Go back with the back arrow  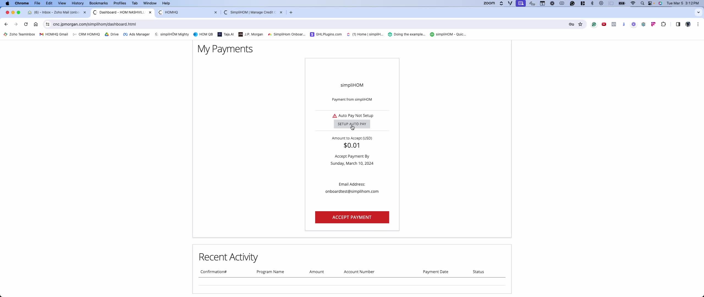pyautogui.click(x=6, y=24)
